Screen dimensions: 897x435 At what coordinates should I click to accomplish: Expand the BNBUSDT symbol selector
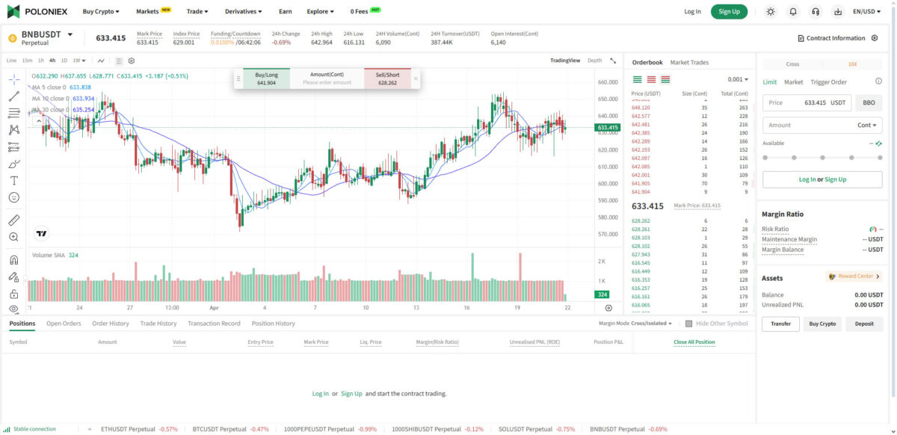pyautogui.click(x=70, y=34)
